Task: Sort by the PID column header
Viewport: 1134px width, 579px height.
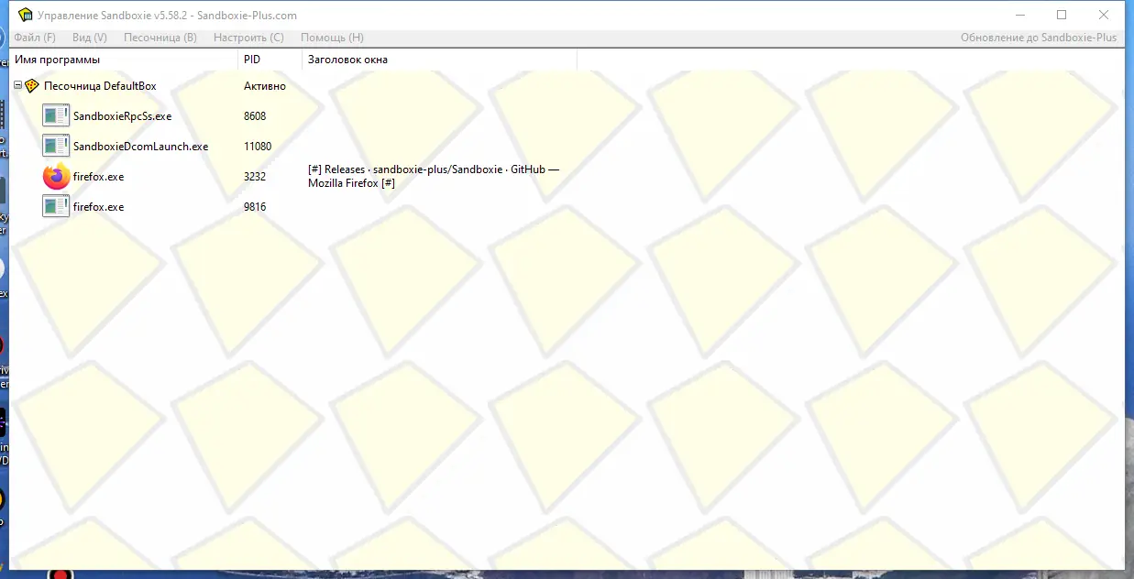Action: (270, 60)
